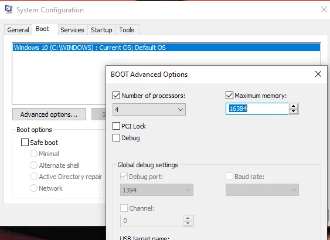Select the Minimal safe boot option
This screenshot has width=330, height=240.
[33, 154]
